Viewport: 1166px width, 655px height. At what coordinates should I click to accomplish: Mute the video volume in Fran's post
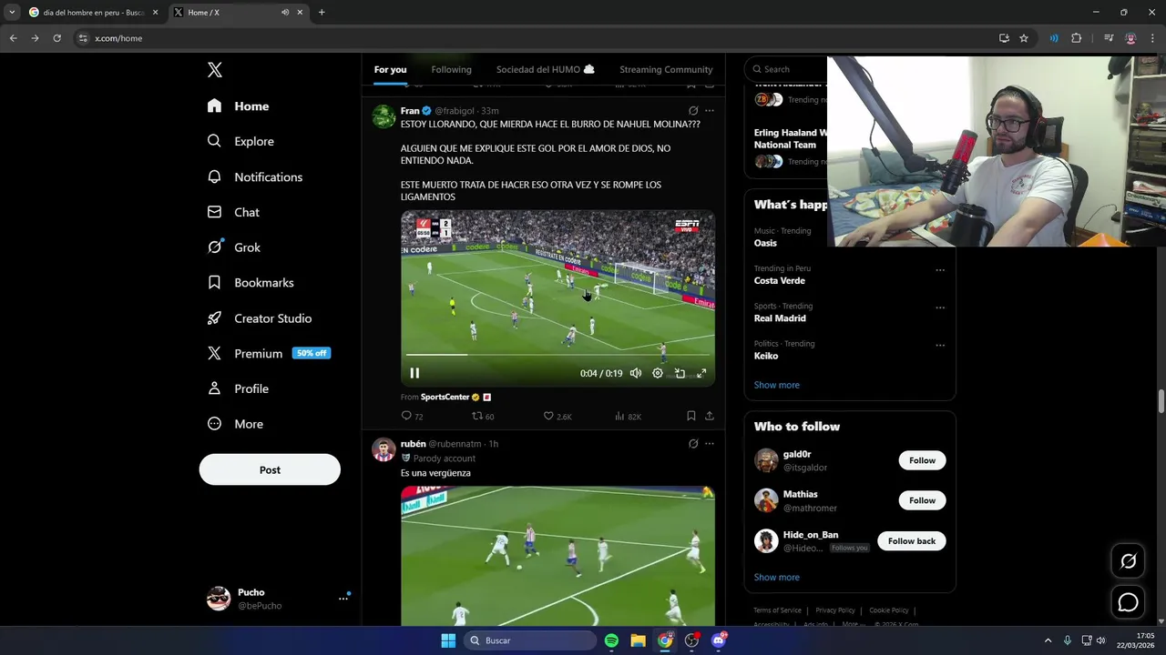(x=636, y=373)
